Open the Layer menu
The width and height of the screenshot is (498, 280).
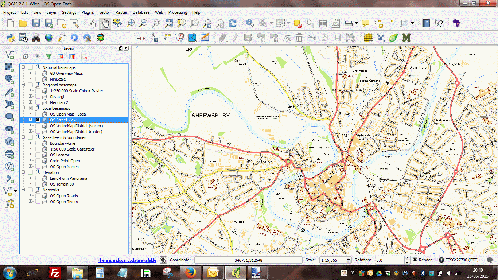tap(51, 12)
